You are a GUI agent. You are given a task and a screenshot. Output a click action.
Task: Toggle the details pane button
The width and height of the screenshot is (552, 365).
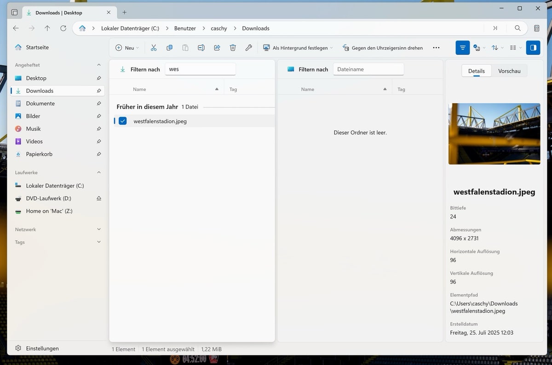point(533,48)
